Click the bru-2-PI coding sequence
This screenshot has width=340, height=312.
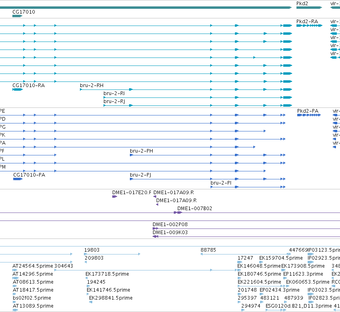click(248, 187)
